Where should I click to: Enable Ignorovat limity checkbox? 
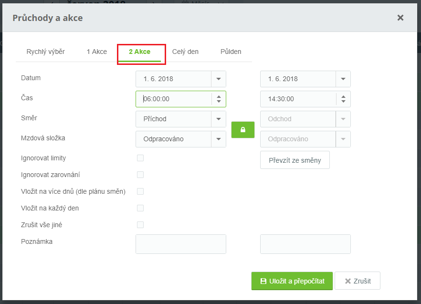coord(140,158)
